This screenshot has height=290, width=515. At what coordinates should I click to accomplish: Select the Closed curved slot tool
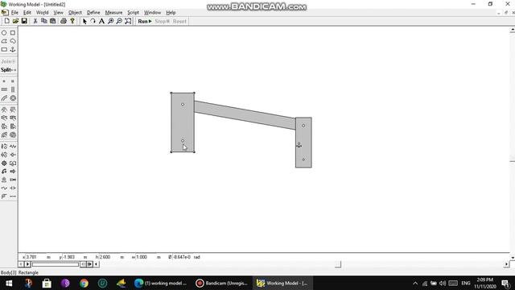pos(13,98)
